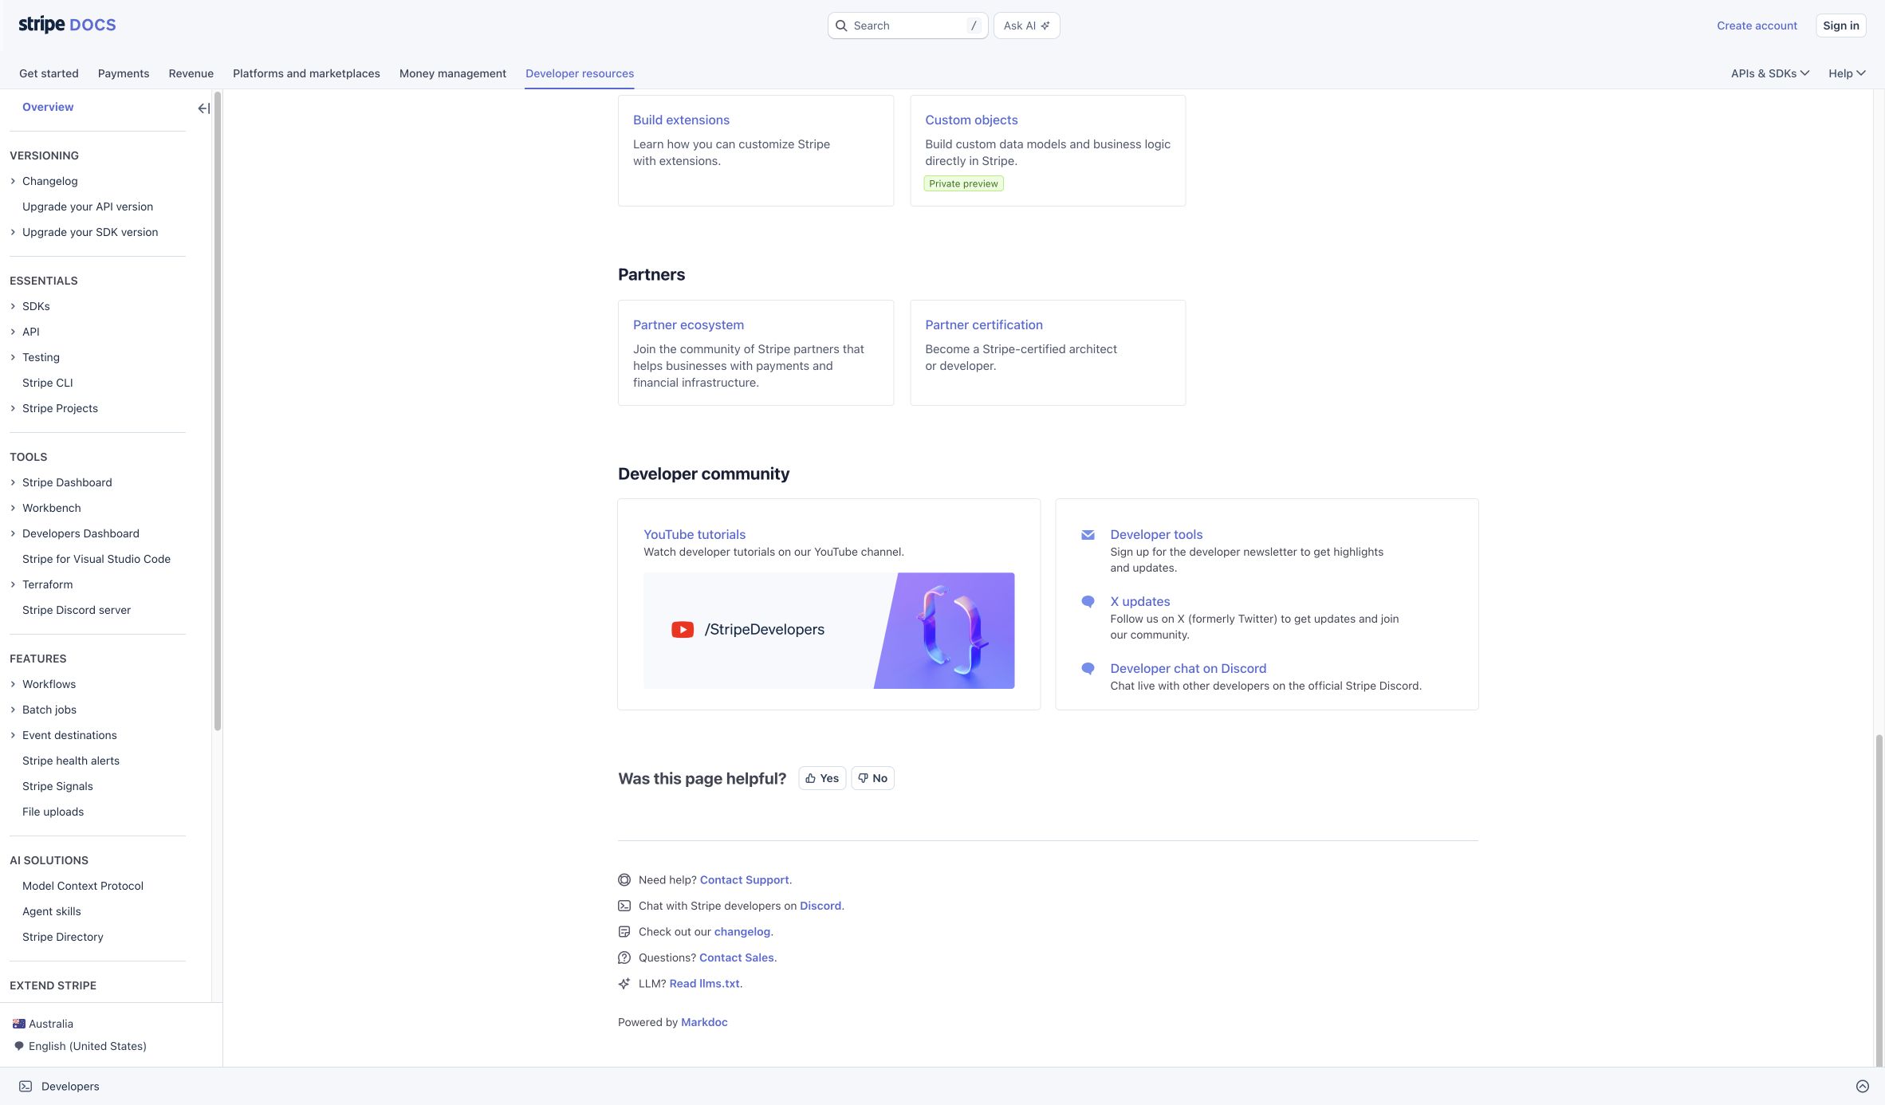
Task: Focus the Search input field
Action: coord(907,26)
